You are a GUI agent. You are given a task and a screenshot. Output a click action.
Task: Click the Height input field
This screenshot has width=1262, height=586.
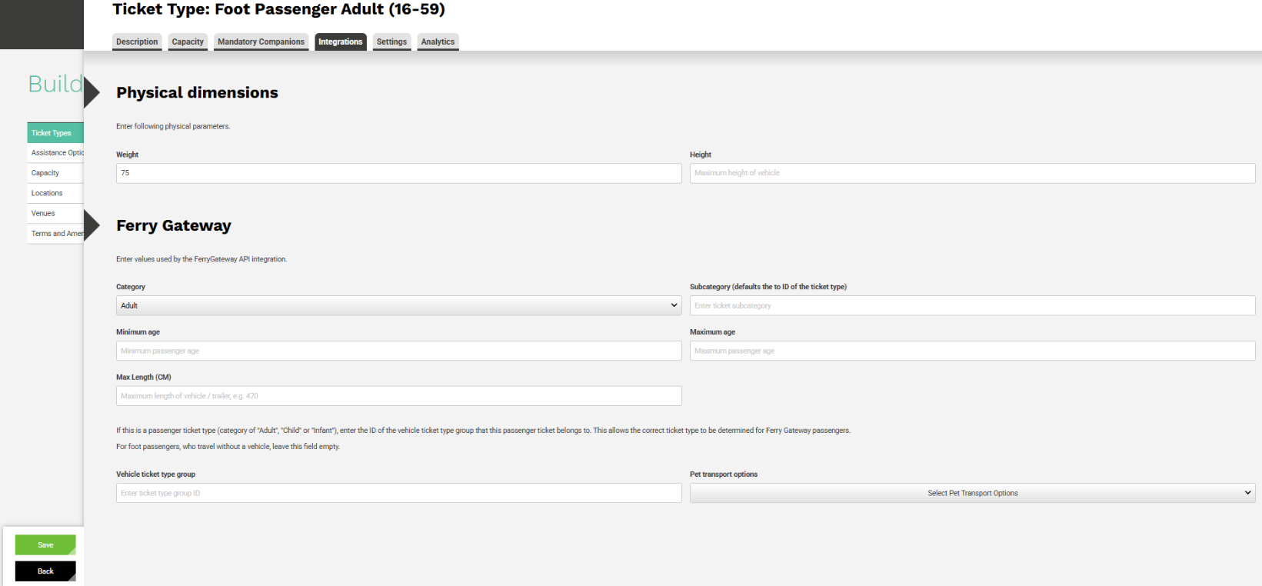(972, 173)
